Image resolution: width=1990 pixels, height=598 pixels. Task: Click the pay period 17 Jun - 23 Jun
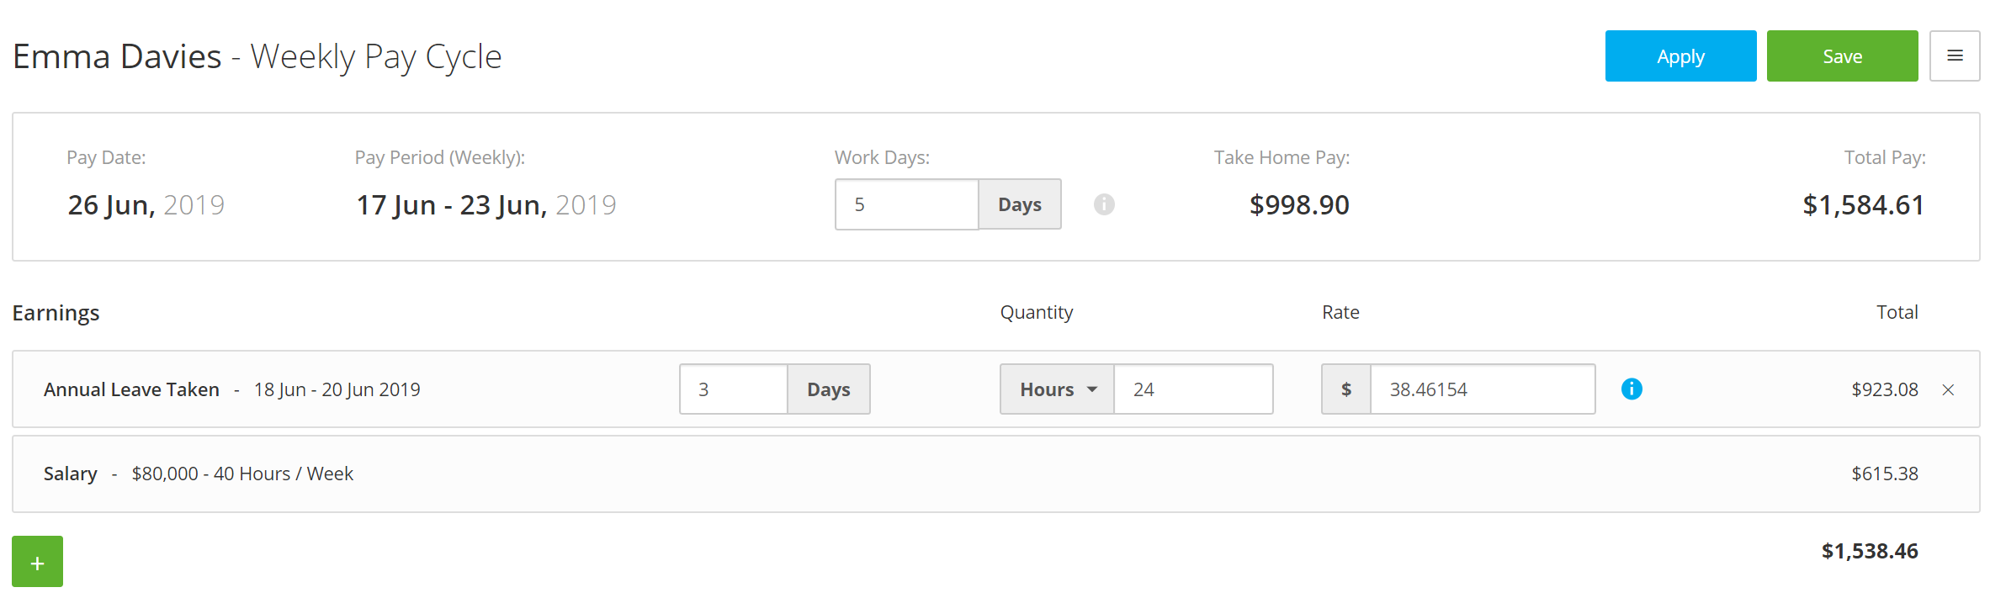point(486,205)
